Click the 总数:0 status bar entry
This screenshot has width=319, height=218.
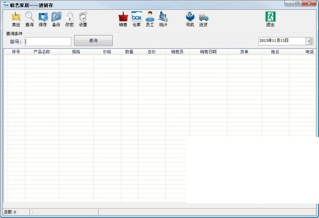(16, 212)
